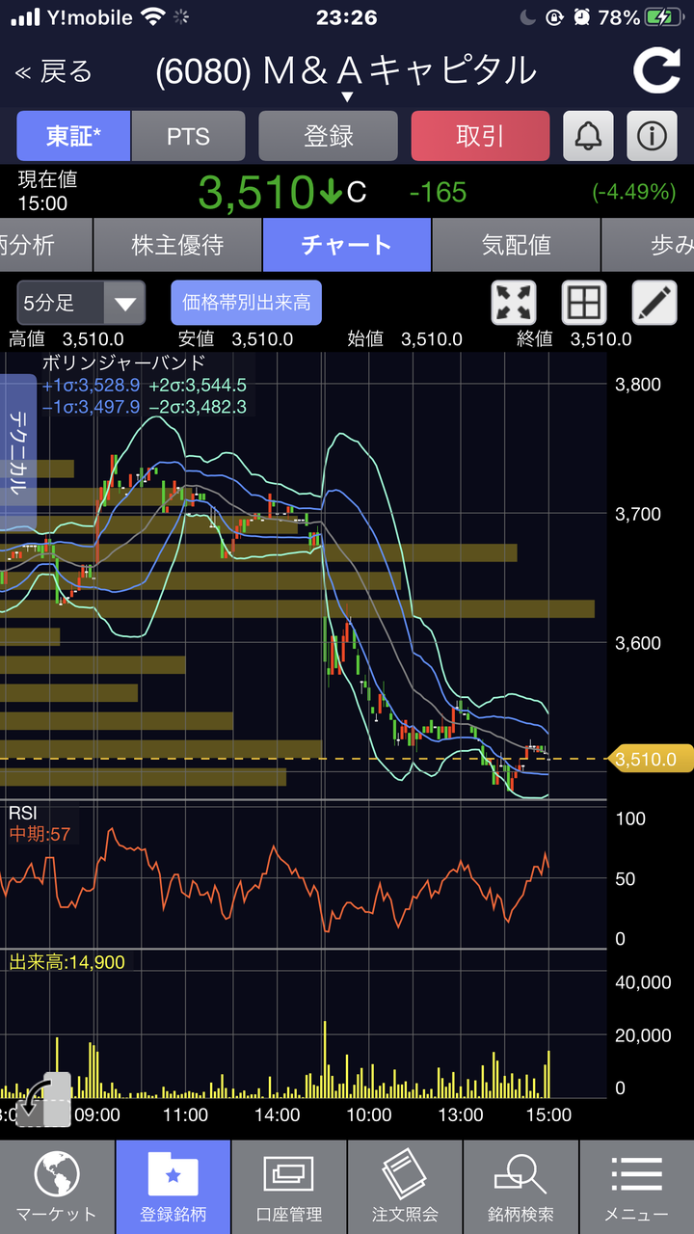Screen dimensions: 694x1234
Task: Open multi-chart grid layout icon
Action: [584, 303]
